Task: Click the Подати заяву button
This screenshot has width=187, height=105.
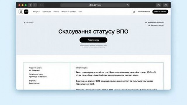Action: tap(93, 40)
